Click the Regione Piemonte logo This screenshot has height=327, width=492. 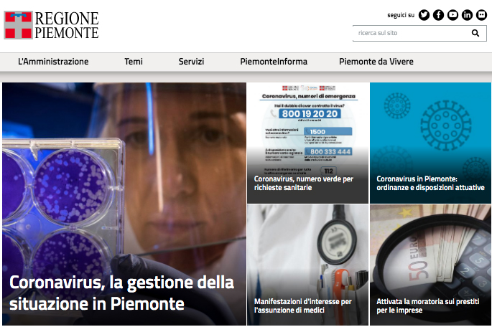[51, 25]
